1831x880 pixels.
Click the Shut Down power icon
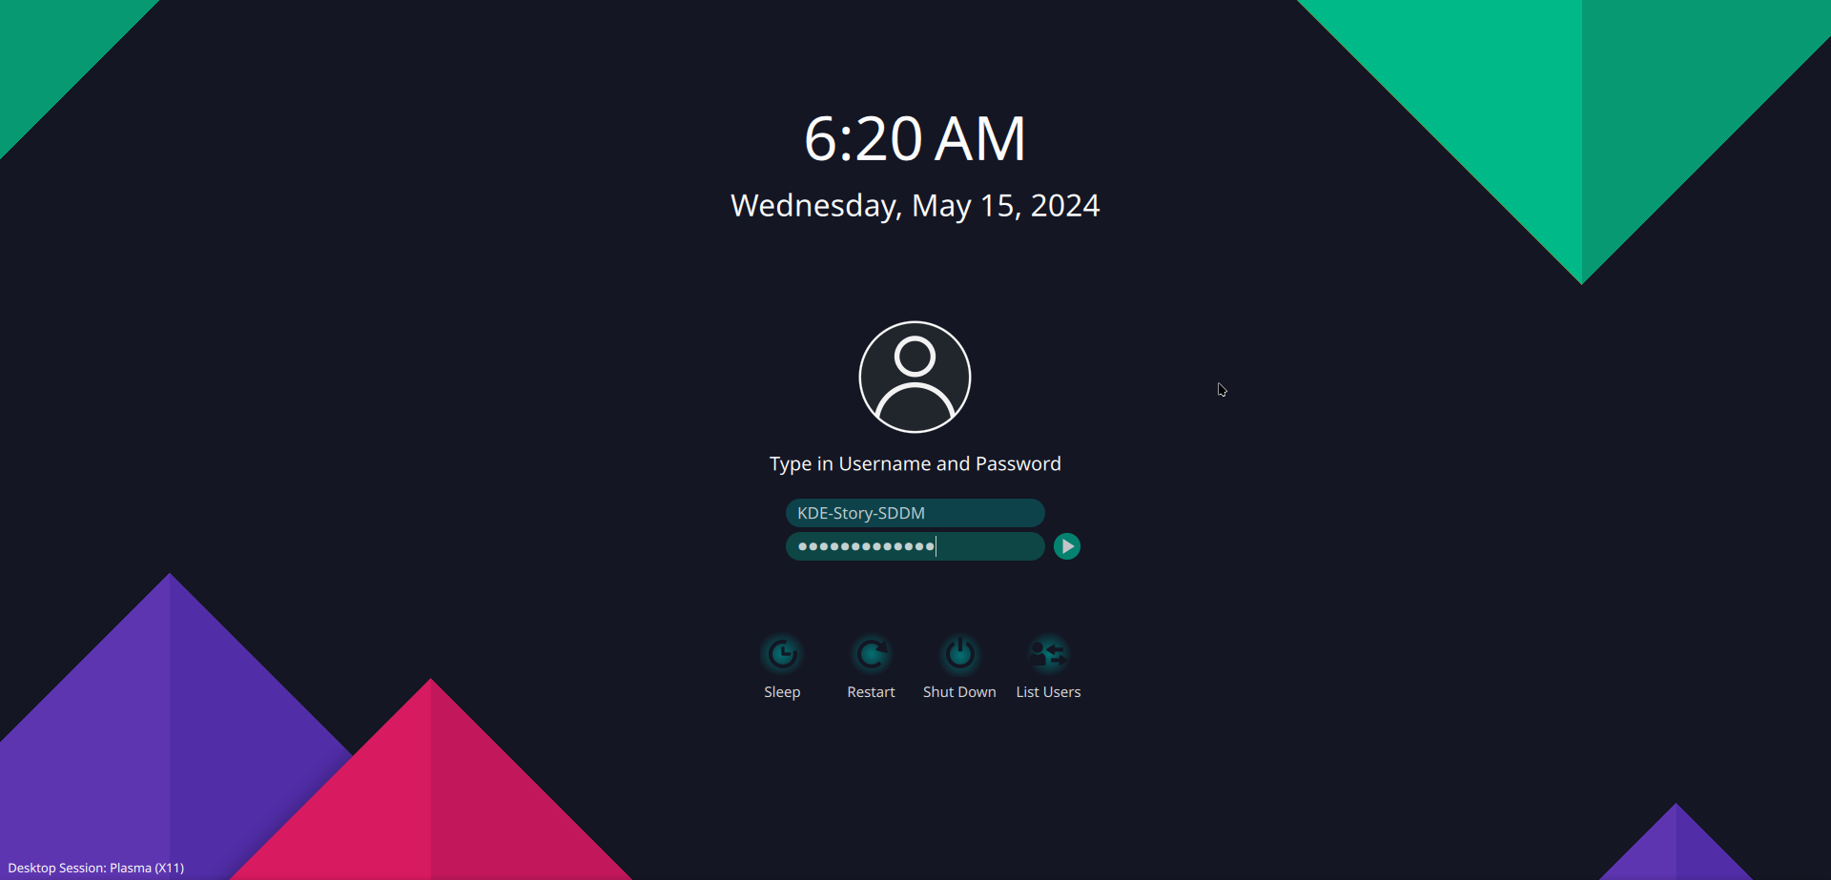pyautogui.click(x=959, y=654)
